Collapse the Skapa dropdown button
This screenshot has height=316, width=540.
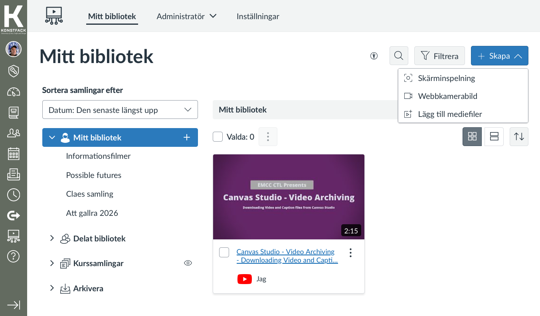pos(500,56)
